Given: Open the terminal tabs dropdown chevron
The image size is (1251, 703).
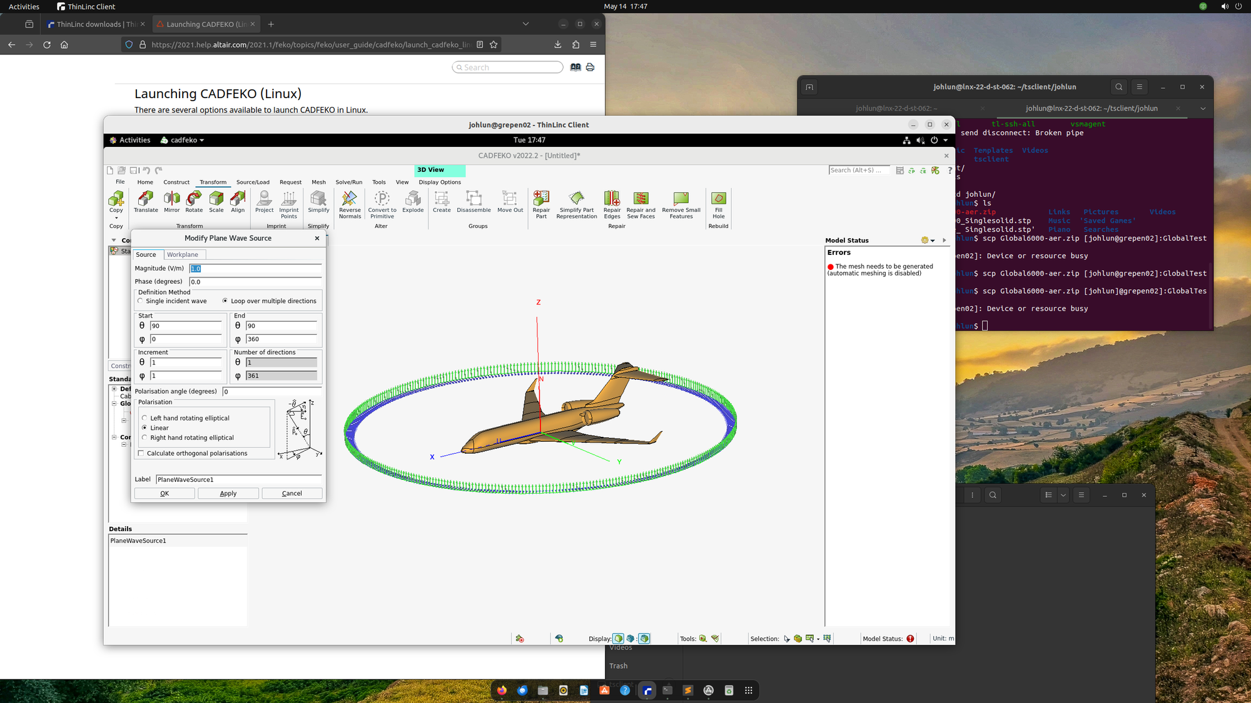Looking at the screenshot, I should point(1202,109).
